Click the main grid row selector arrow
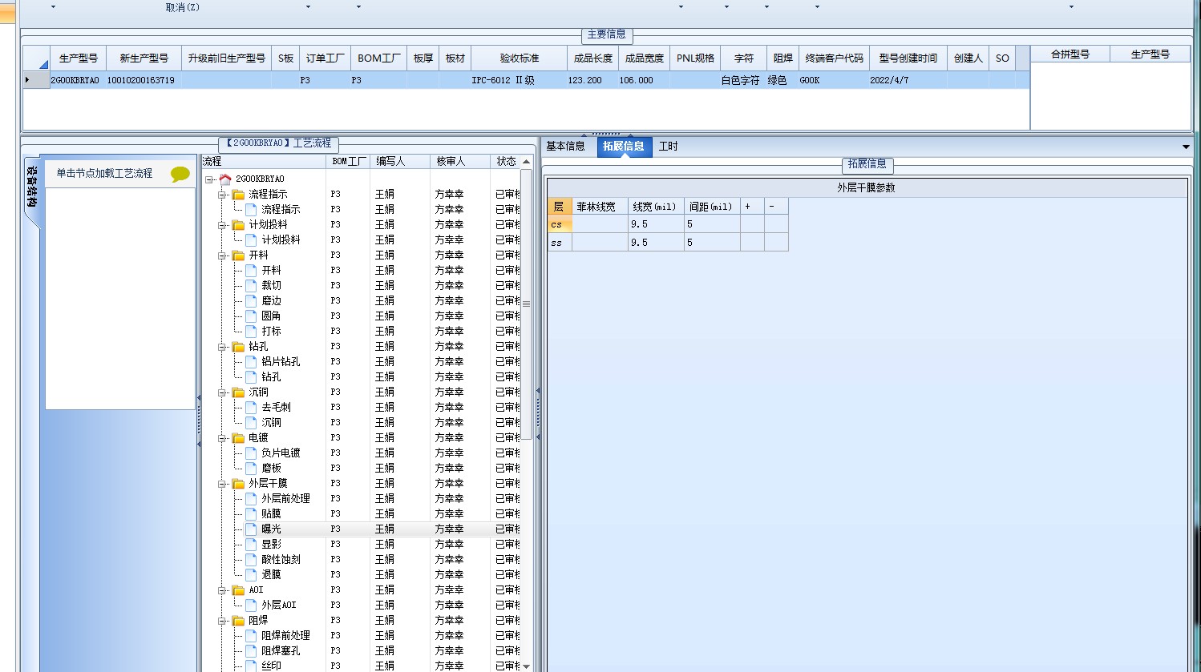 click(x=36, y=80)
